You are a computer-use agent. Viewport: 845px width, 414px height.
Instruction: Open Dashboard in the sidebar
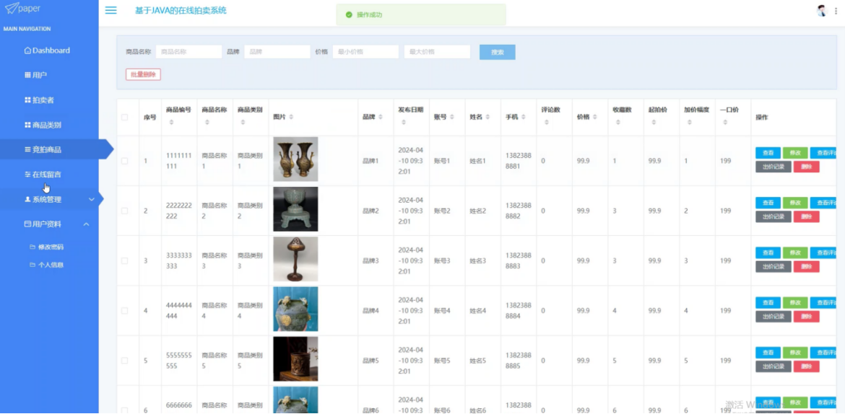coord(49,50)
